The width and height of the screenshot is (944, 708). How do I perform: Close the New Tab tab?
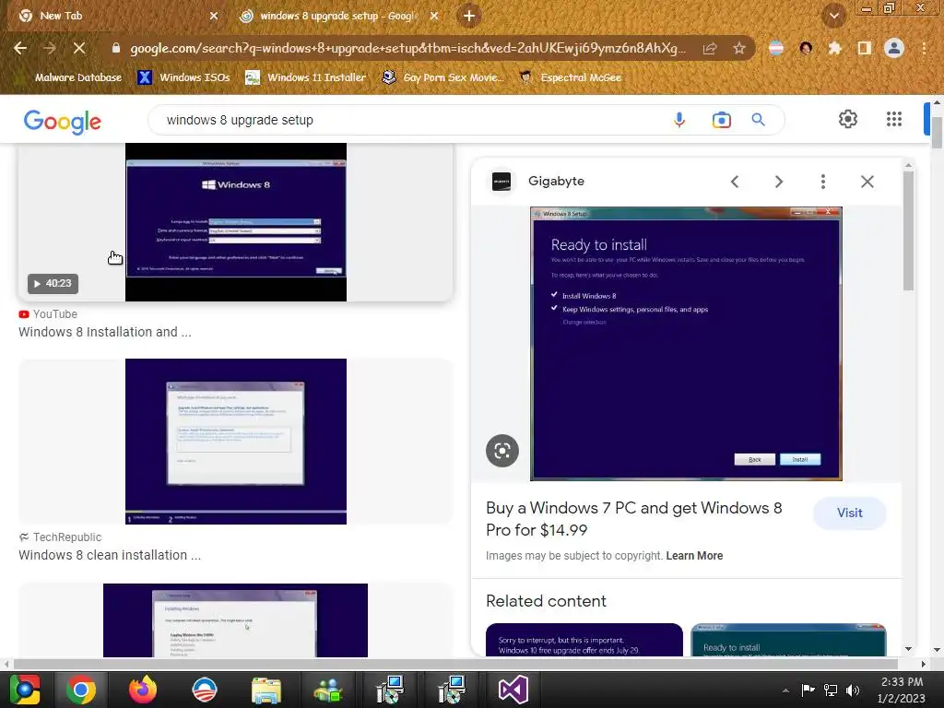pos(214,17)
